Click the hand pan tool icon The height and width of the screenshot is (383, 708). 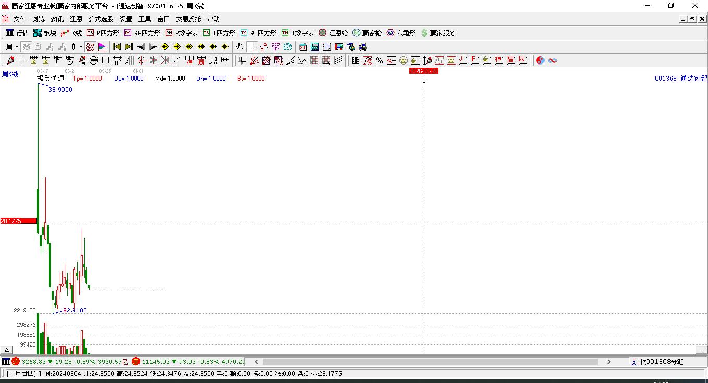[239, 47]
